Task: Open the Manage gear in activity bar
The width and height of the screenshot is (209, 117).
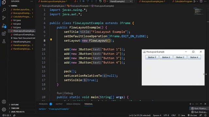Action: coord(4,110)
